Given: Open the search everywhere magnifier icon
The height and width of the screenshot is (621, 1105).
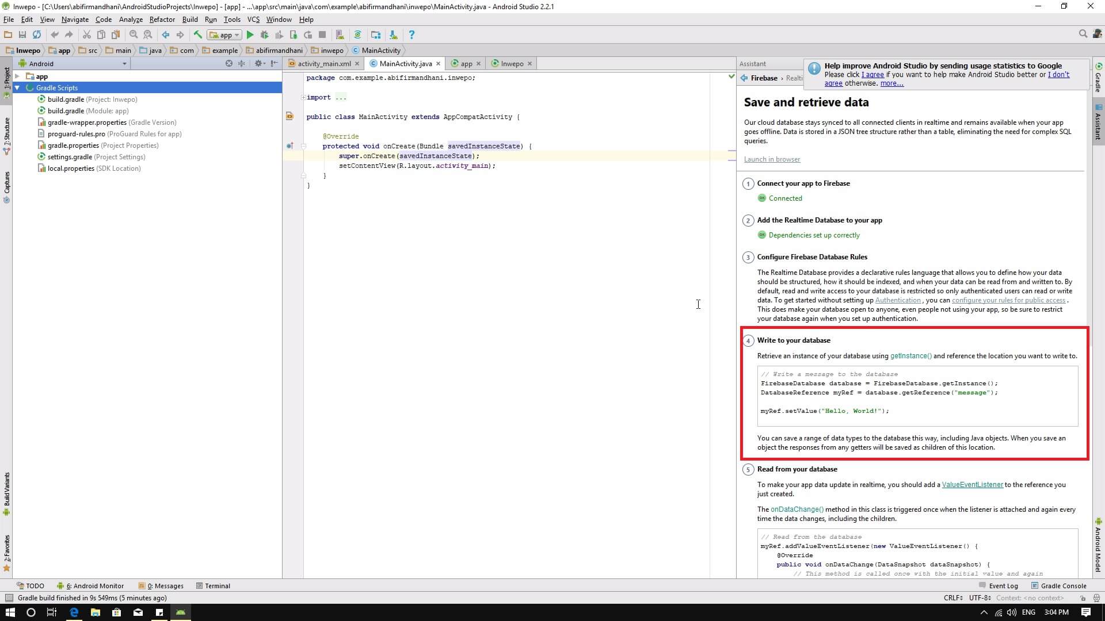Looking at the screenshot, I should coord(1083,34).
